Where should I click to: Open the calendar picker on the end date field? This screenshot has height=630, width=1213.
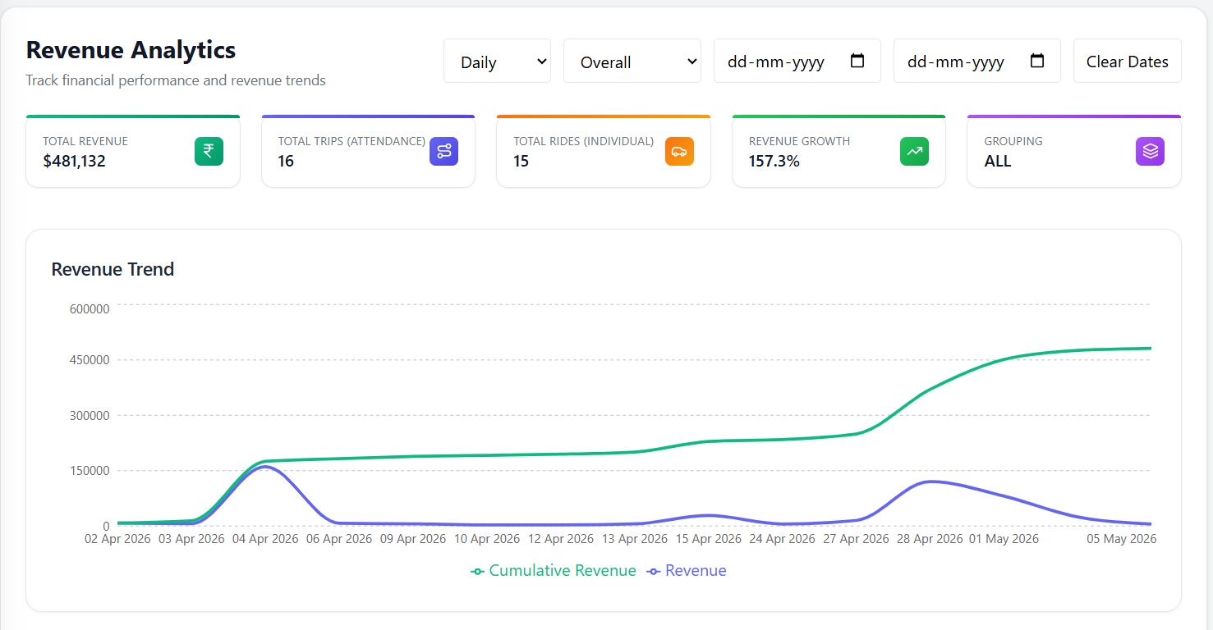click(x=1037, y=61)
